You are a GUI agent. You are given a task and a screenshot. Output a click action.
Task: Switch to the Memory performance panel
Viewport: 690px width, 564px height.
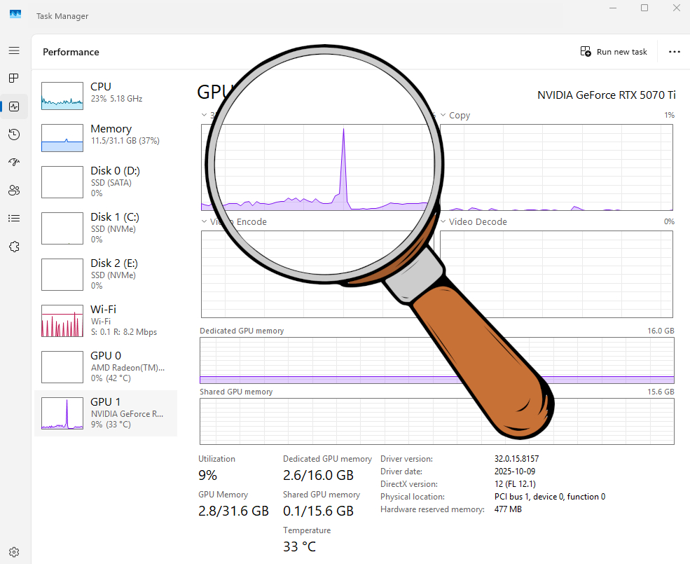[x=105, y=137]
